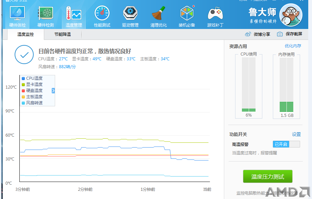The width and height of the screenshot is (312, 199).
Task: Click 主板温度 value 34℃
Action: pyautogui.click(x=165, y=59)
